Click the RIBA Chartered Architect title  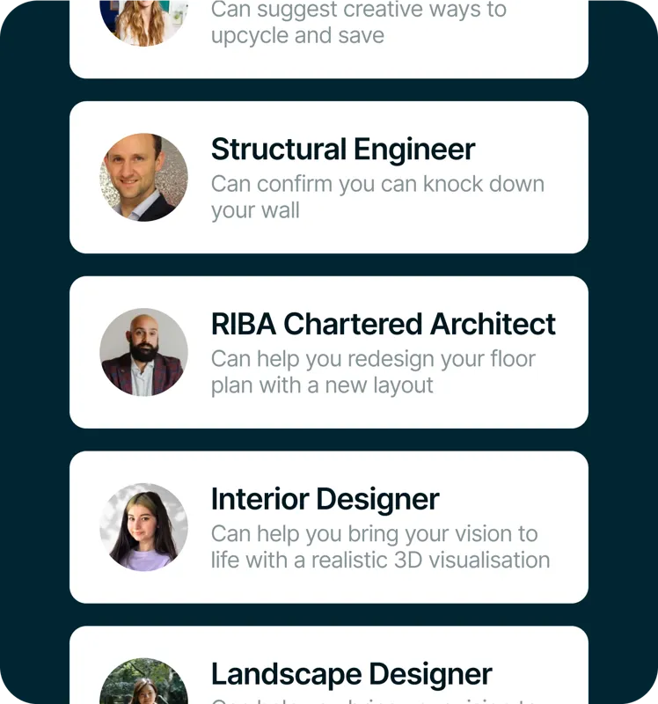(x=383, y=324)
